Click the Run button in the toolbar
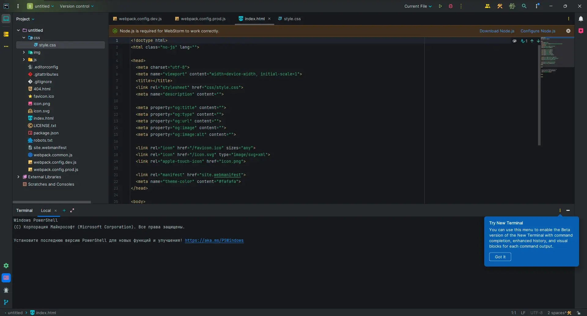The image size is (587, 316). coord(440,6)
